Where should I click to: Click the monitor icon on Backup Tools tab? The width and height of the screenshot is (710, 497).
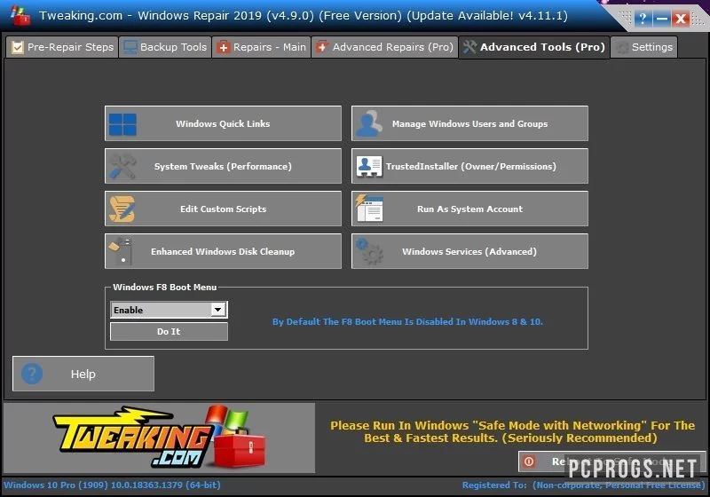click(x=130, y=47)
